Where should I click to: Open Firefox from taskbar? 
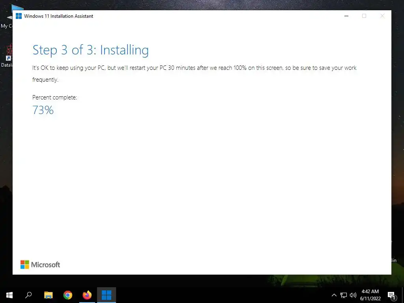(87, 295)
